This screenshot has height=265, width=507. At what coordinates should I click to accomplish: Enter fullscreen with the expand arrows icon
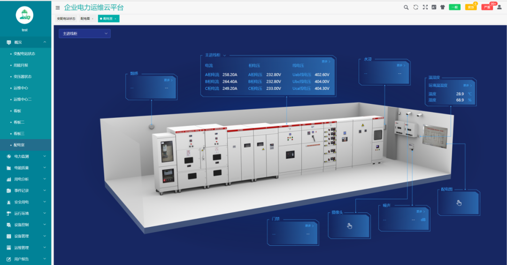point(425,7)
